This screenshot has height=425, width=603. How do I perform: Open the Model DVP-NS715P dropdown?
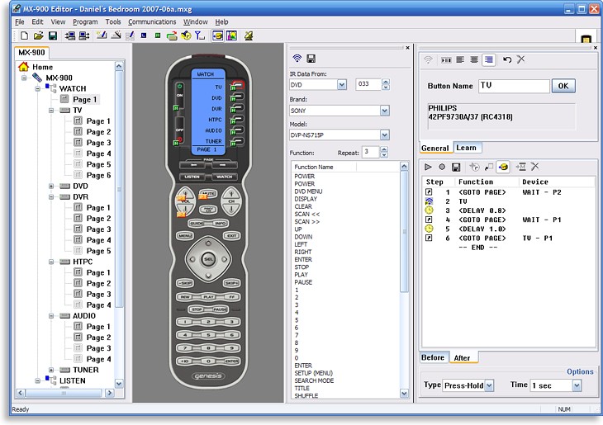point(385,135)
